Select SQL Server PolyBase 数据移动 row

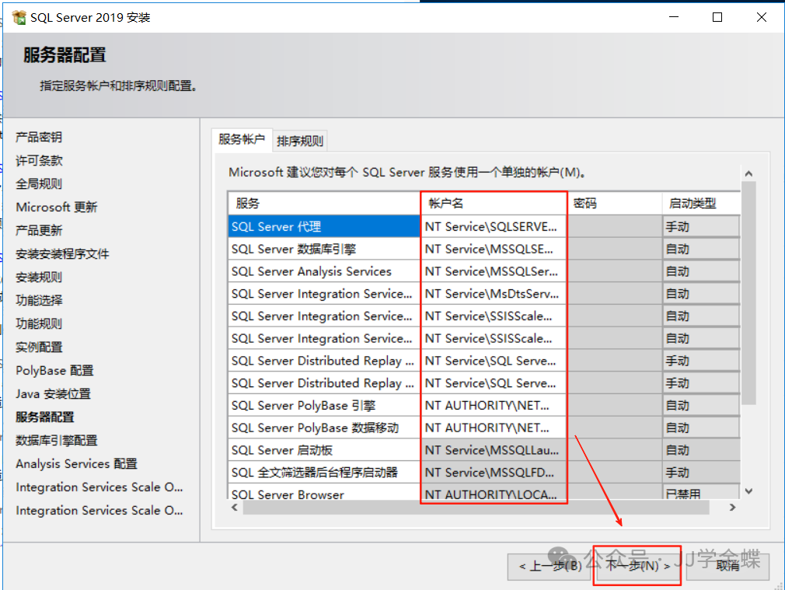[324, 428]
